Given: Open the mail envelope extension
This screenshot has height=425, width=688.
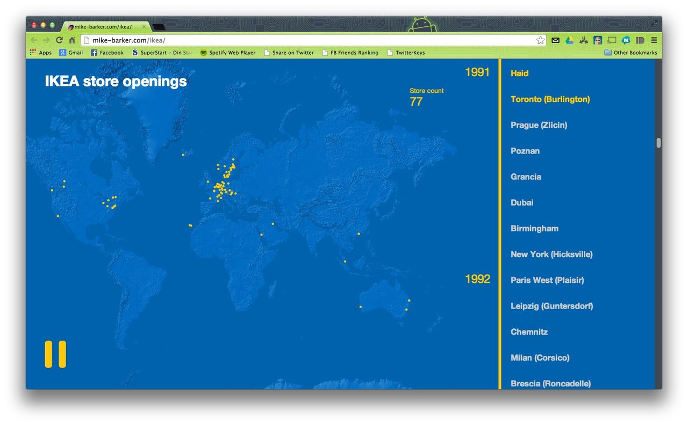Looking at the screenshot, I should 556,40.
